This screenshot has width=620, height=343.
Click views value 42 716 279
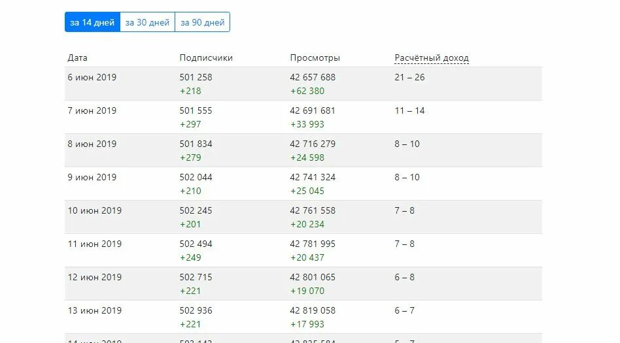click(313, 144)
